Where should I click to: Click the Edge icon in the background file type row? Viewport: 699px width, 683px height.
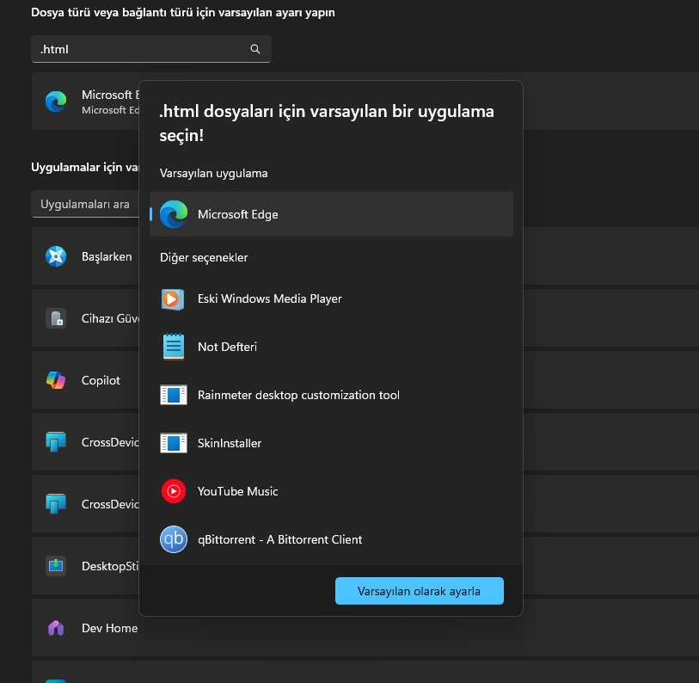(56, 102)
